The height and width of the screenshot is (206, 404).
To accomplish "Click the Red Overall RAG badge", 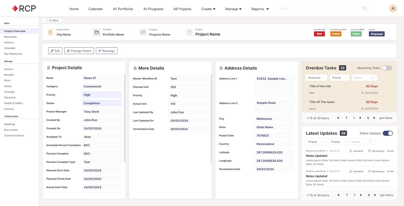I will [319, 34].
